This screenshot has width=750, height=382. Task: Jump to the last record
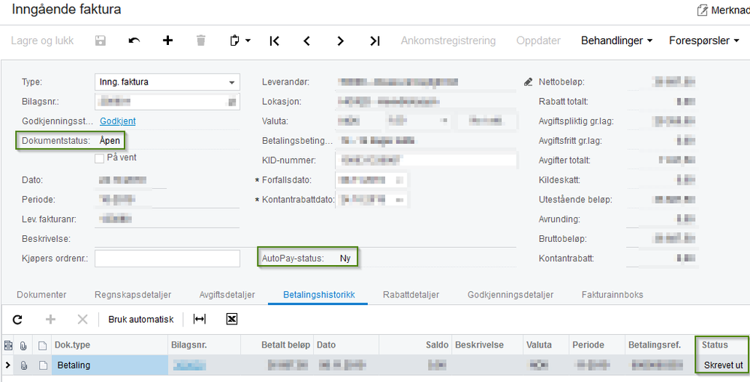click(375, 40)
